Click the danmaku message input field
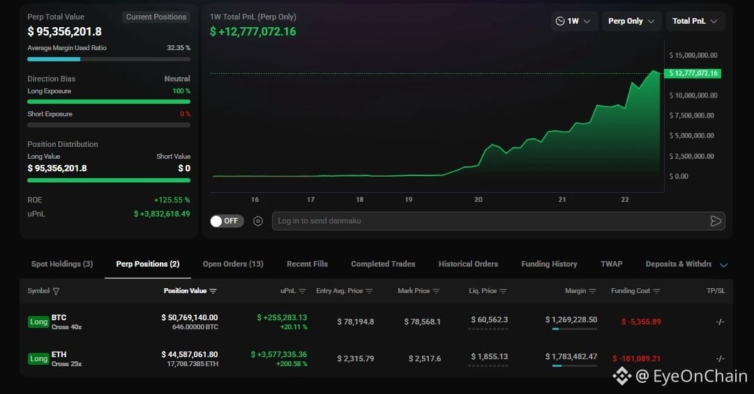754x394 pixels. tap(498, 221)
